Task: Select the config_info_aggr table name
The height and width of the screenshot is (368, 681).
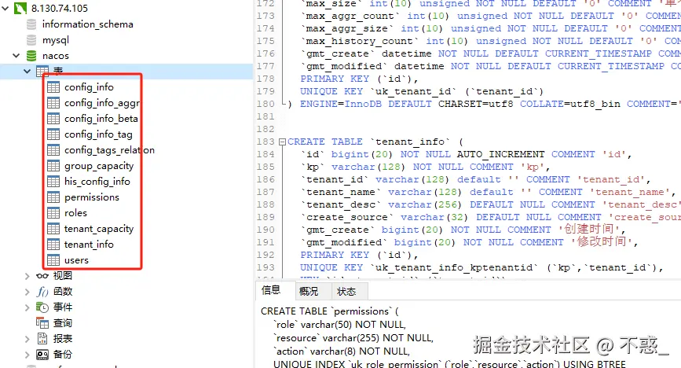Action: pyautogui.click(x=102, y=103)
